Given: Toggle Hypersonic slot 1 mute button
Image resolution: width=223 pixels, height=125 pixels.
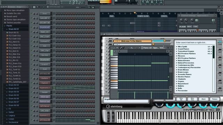Looking at the screenshot, I should [x=110, y=41].
